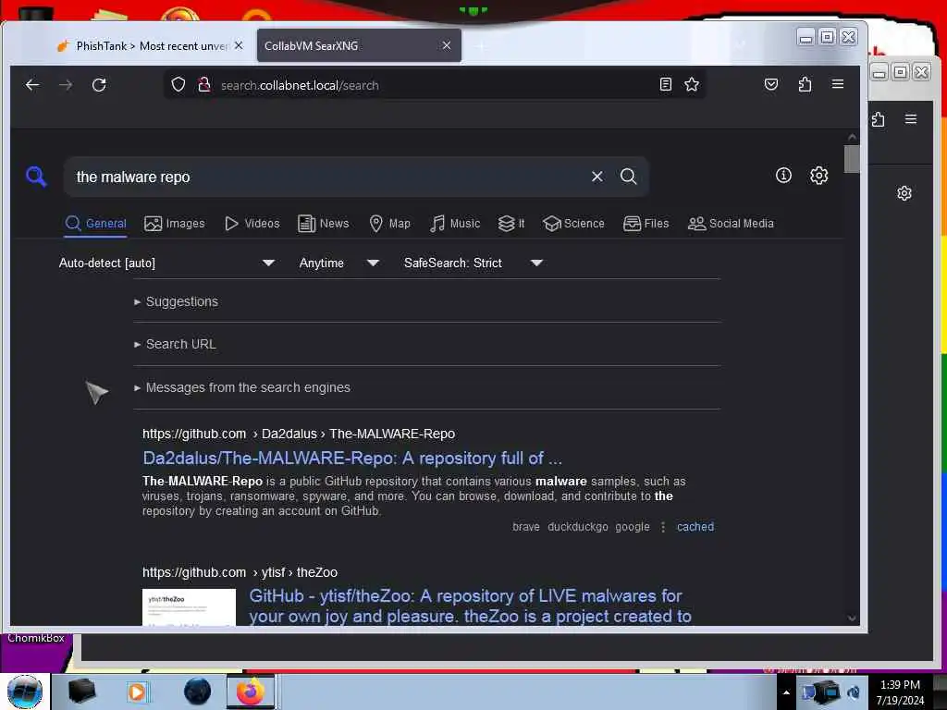Open the tracking protection shield icon

(x=178, y=84)
